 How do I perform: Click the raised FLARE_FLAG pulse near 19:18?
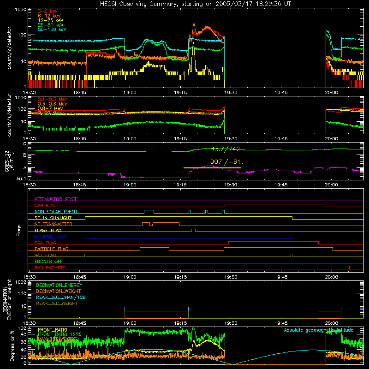193,230
